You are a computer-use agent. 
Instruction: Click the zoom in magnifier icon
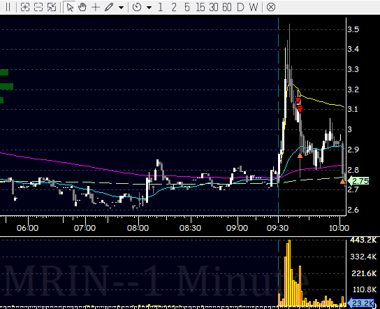25,7
